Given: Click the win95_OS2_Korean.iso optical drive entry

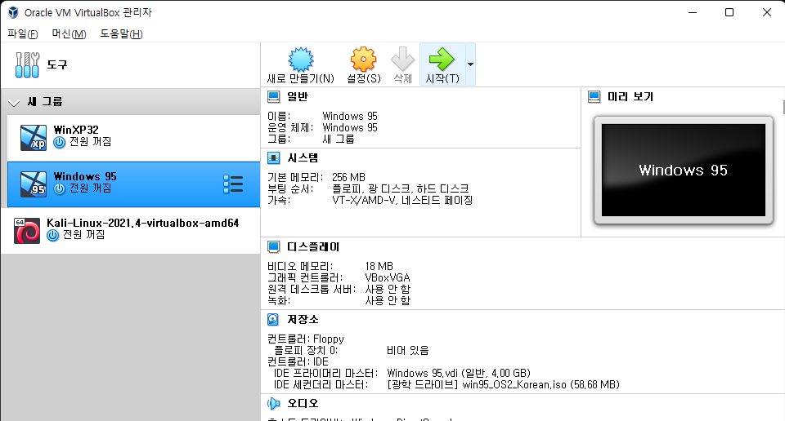Looking at the screenshot, I should (503, 384).
